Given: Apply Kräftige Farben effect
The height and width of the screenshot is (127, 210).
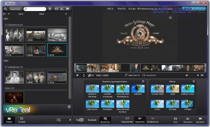Looking at the screenshot, I should click(188, 90).
